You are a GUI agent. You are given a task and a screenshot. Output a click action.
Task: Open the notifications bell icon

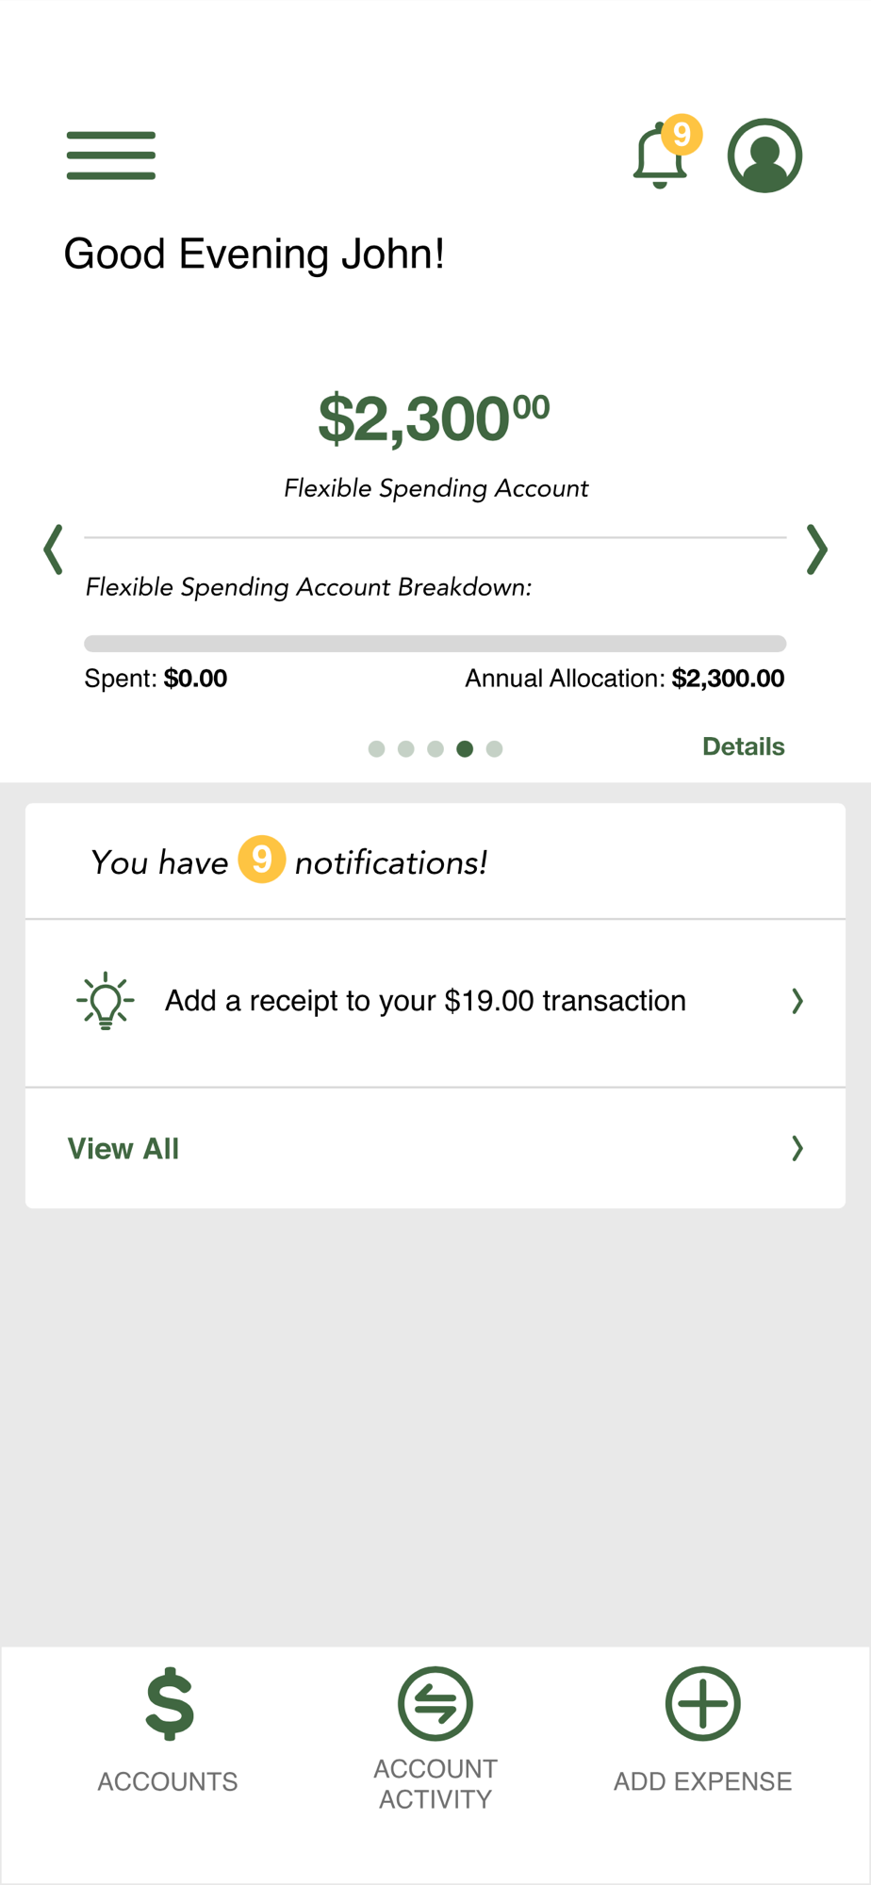(662, 154)
